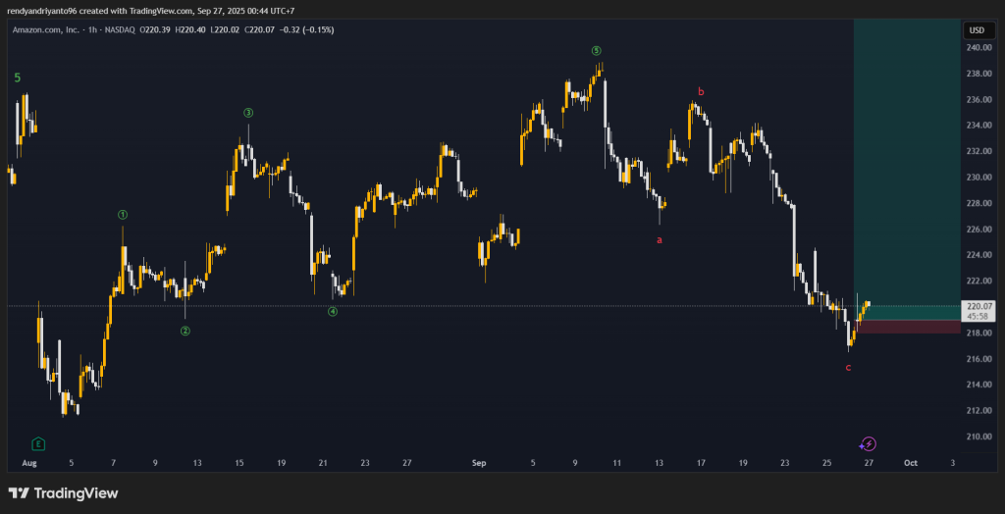Select the circled wave 2 label
The image size is (1005, 514).
point(185,332)
